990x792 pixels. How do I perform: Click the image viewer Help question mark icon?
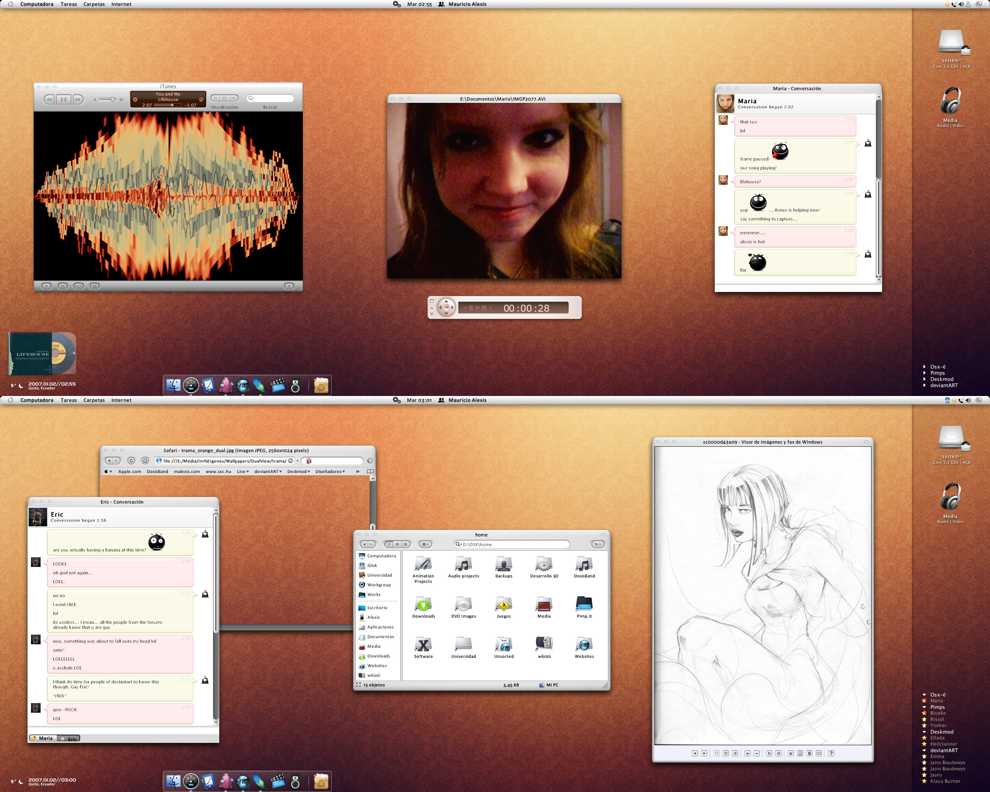coord(831,753)
